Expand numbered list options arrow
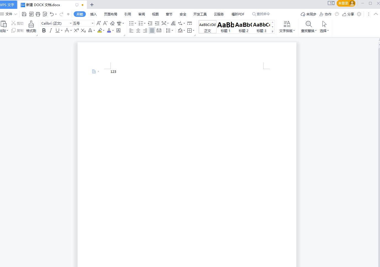The width and height of the screenshot is (380, 267). [x=145, y=23]
